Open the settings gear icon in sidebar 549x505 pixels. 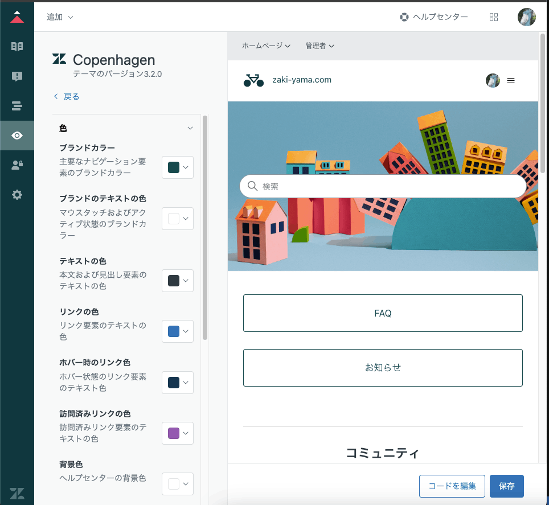pos(17,195)
